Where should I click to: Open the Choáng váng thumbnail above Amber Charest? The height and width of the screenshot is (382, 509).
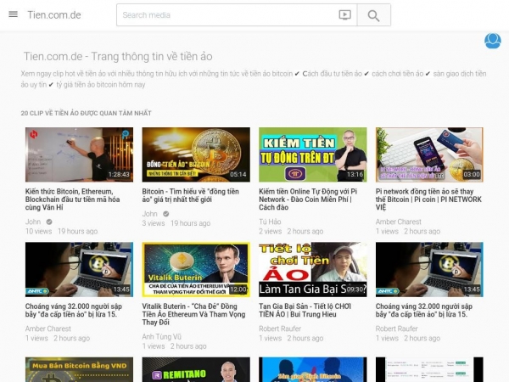click(79, 270)
